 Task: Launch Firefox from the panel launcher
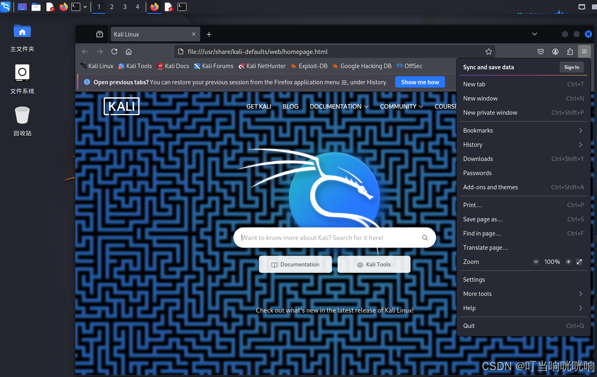63,7
